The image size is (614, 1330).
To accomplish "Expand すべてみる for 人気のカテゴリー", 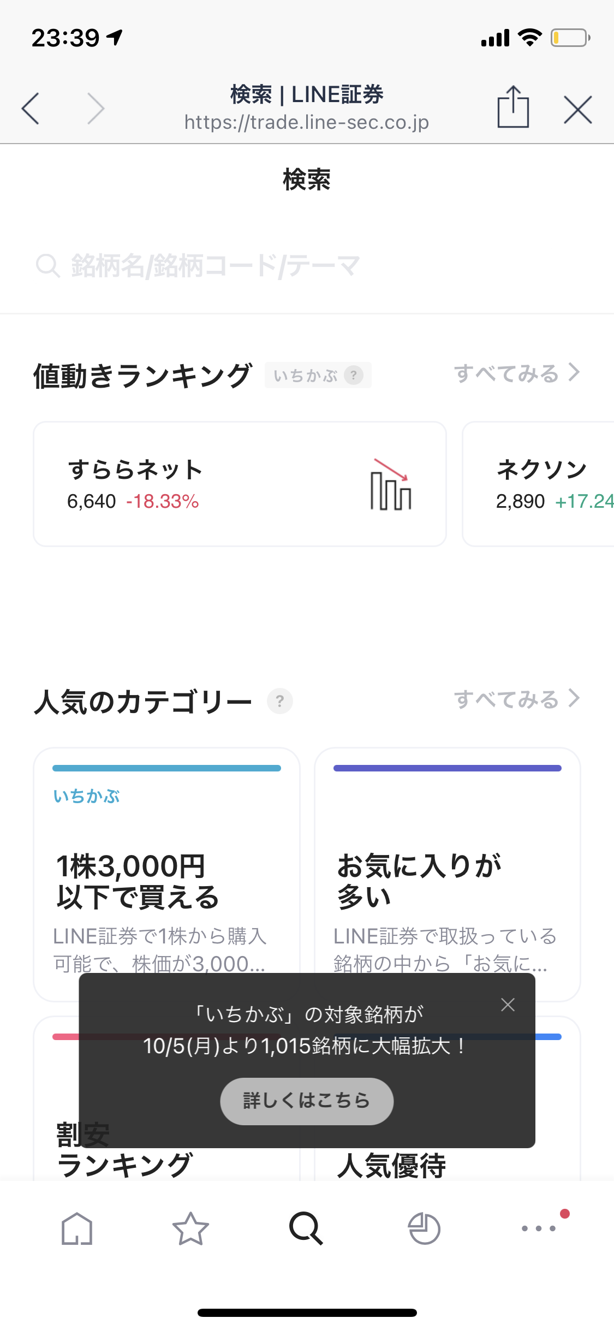I will [516, 699].
